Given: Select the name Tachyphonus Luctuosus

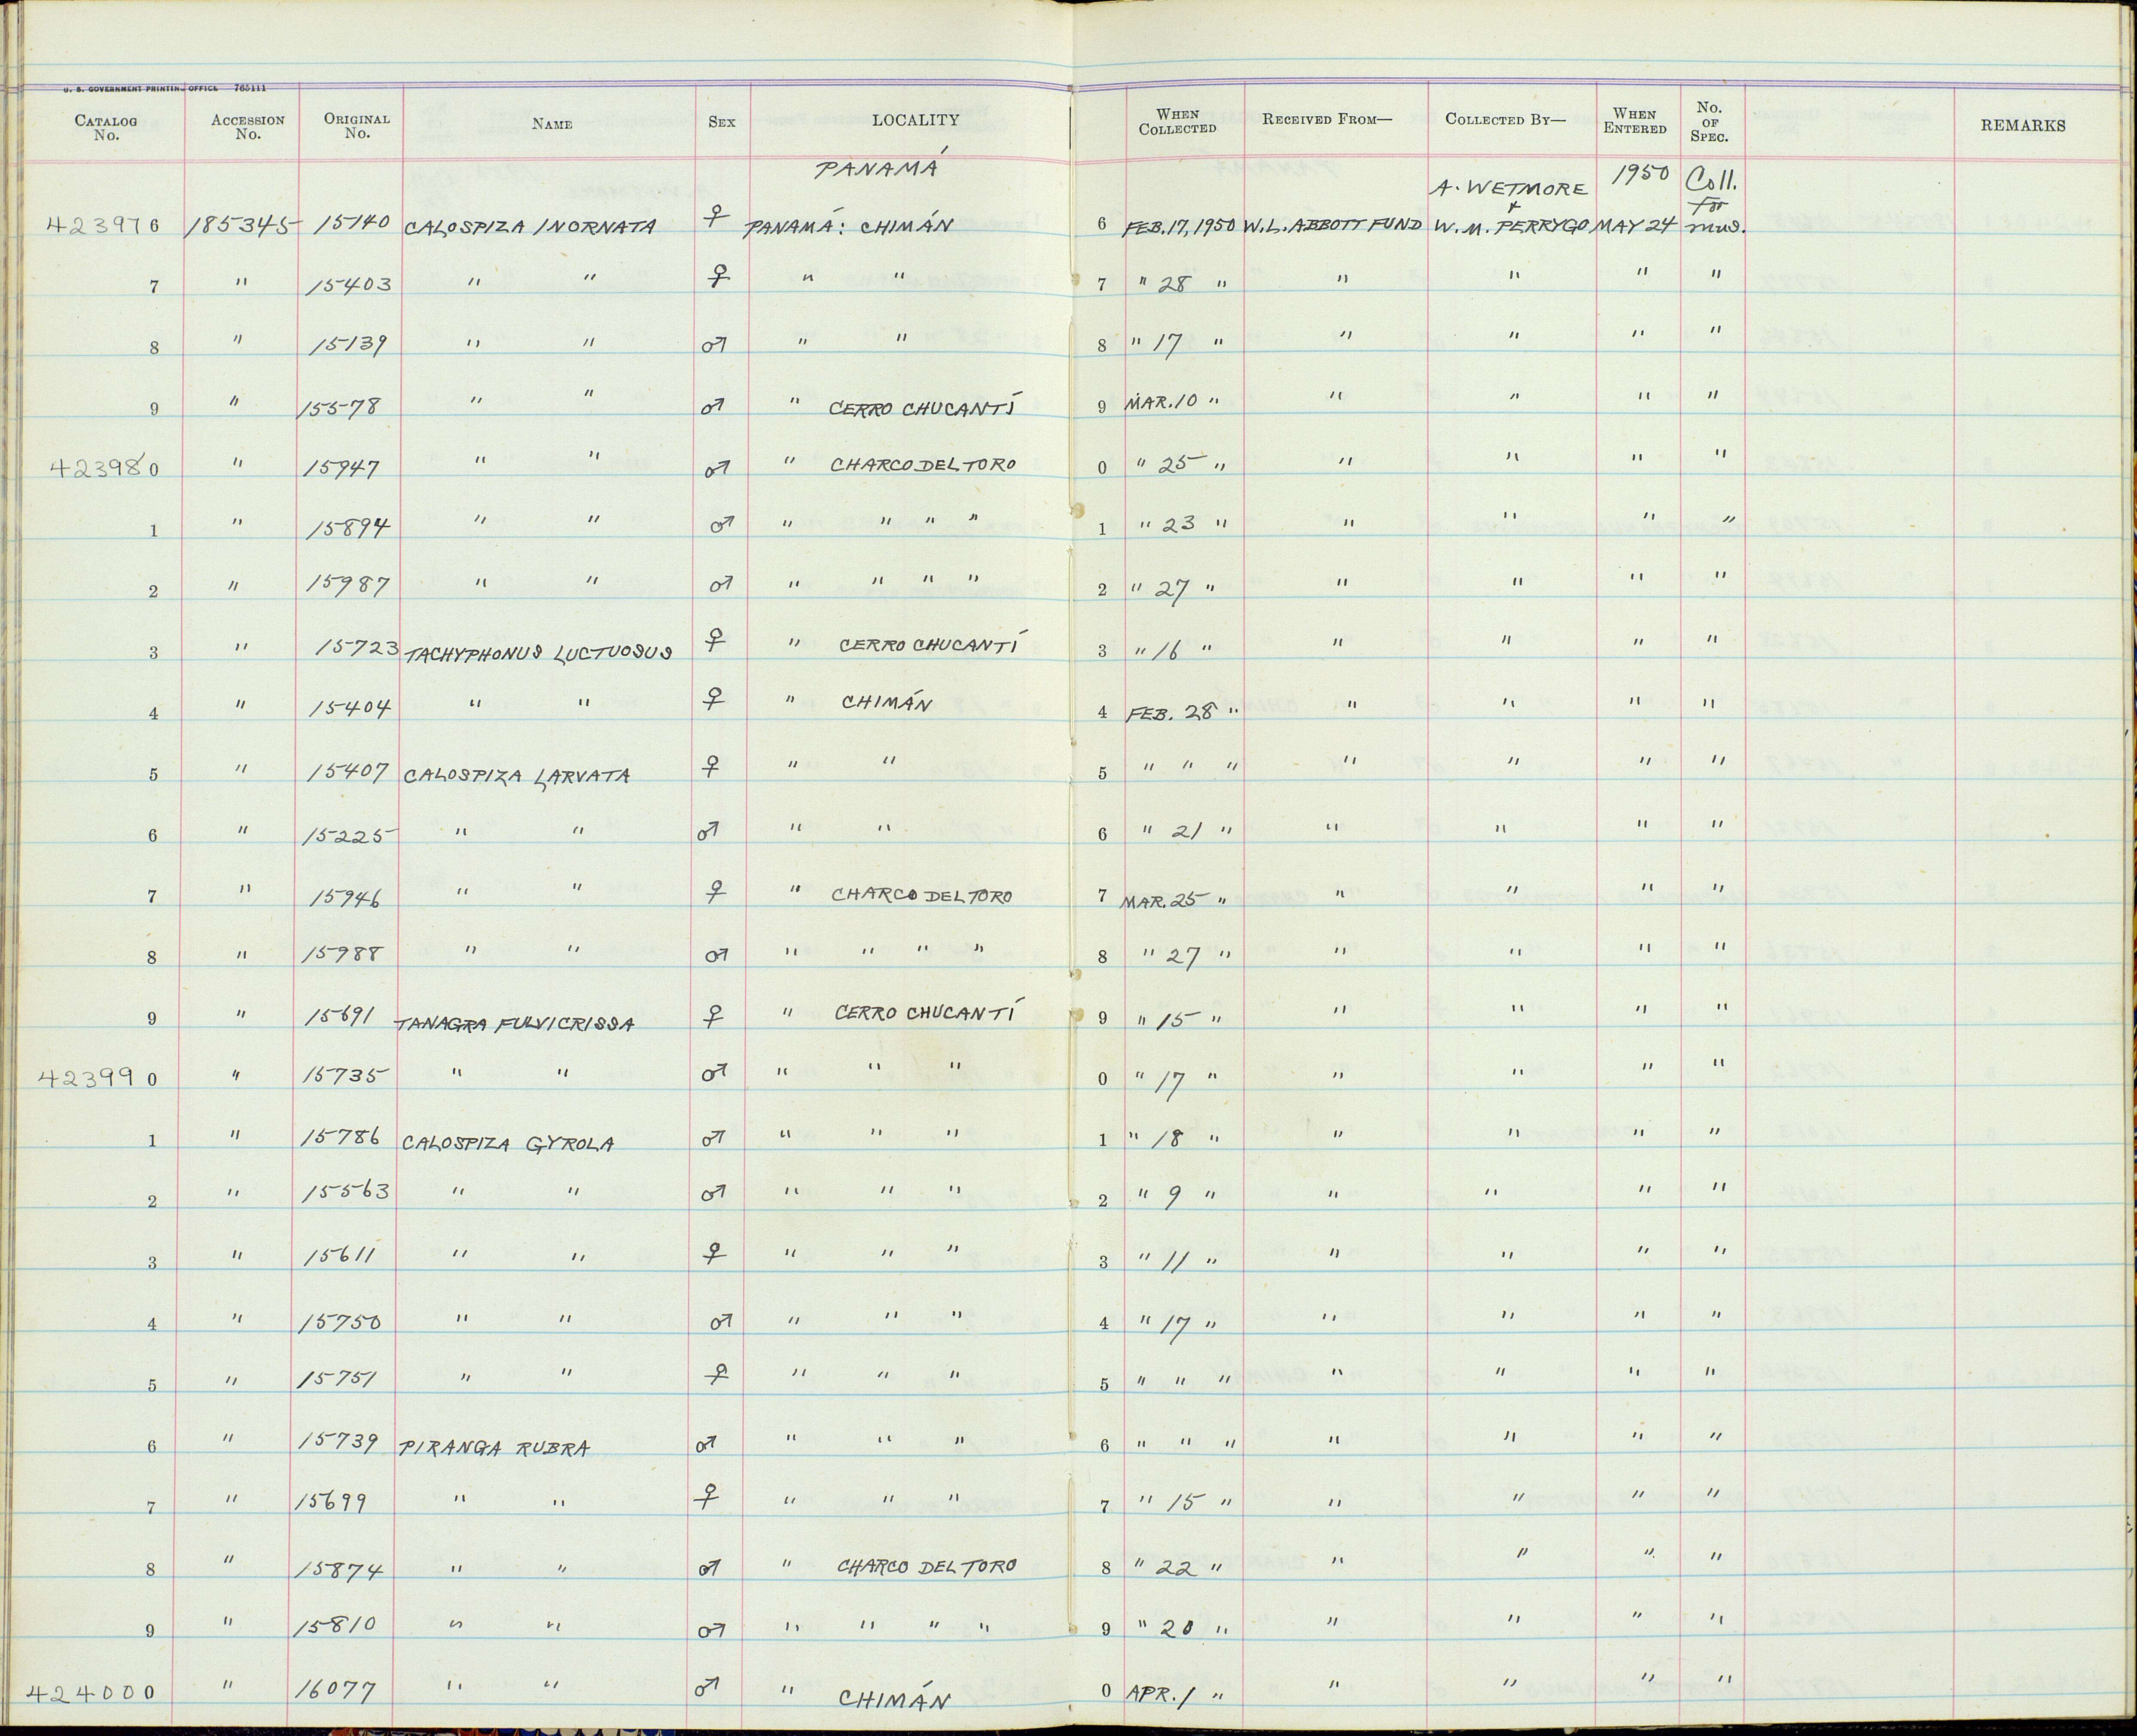Looking at the screenshot, I should 538,653.
